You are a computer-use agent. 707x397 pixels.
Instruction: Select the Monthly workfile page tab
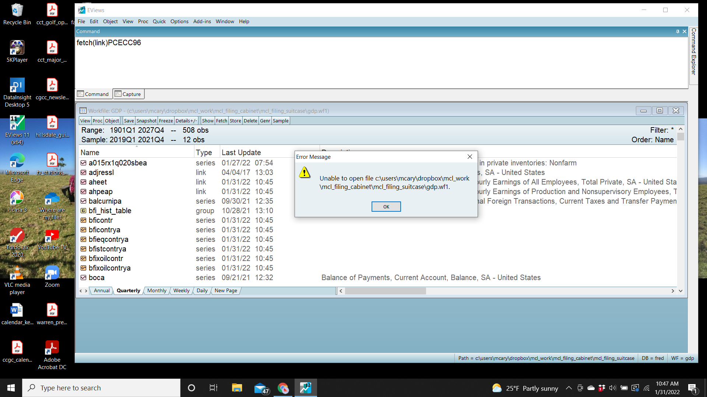(157, 290)
